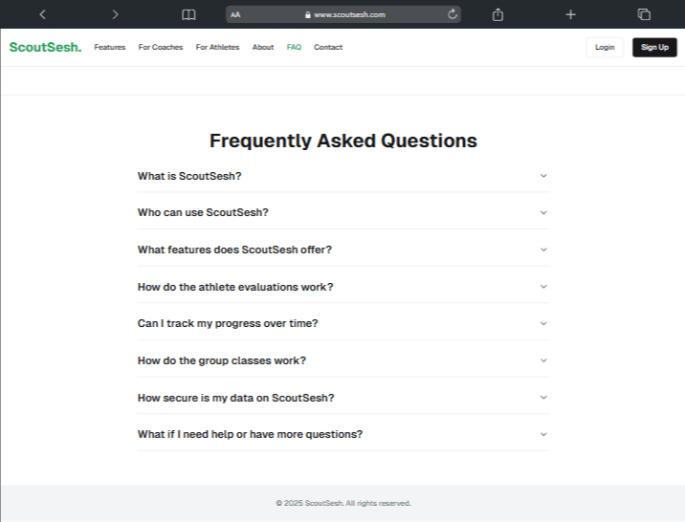The height and width of the screenshot is (522, 685).
Task: Select Contact in the navigation bar
Action: 327,47
